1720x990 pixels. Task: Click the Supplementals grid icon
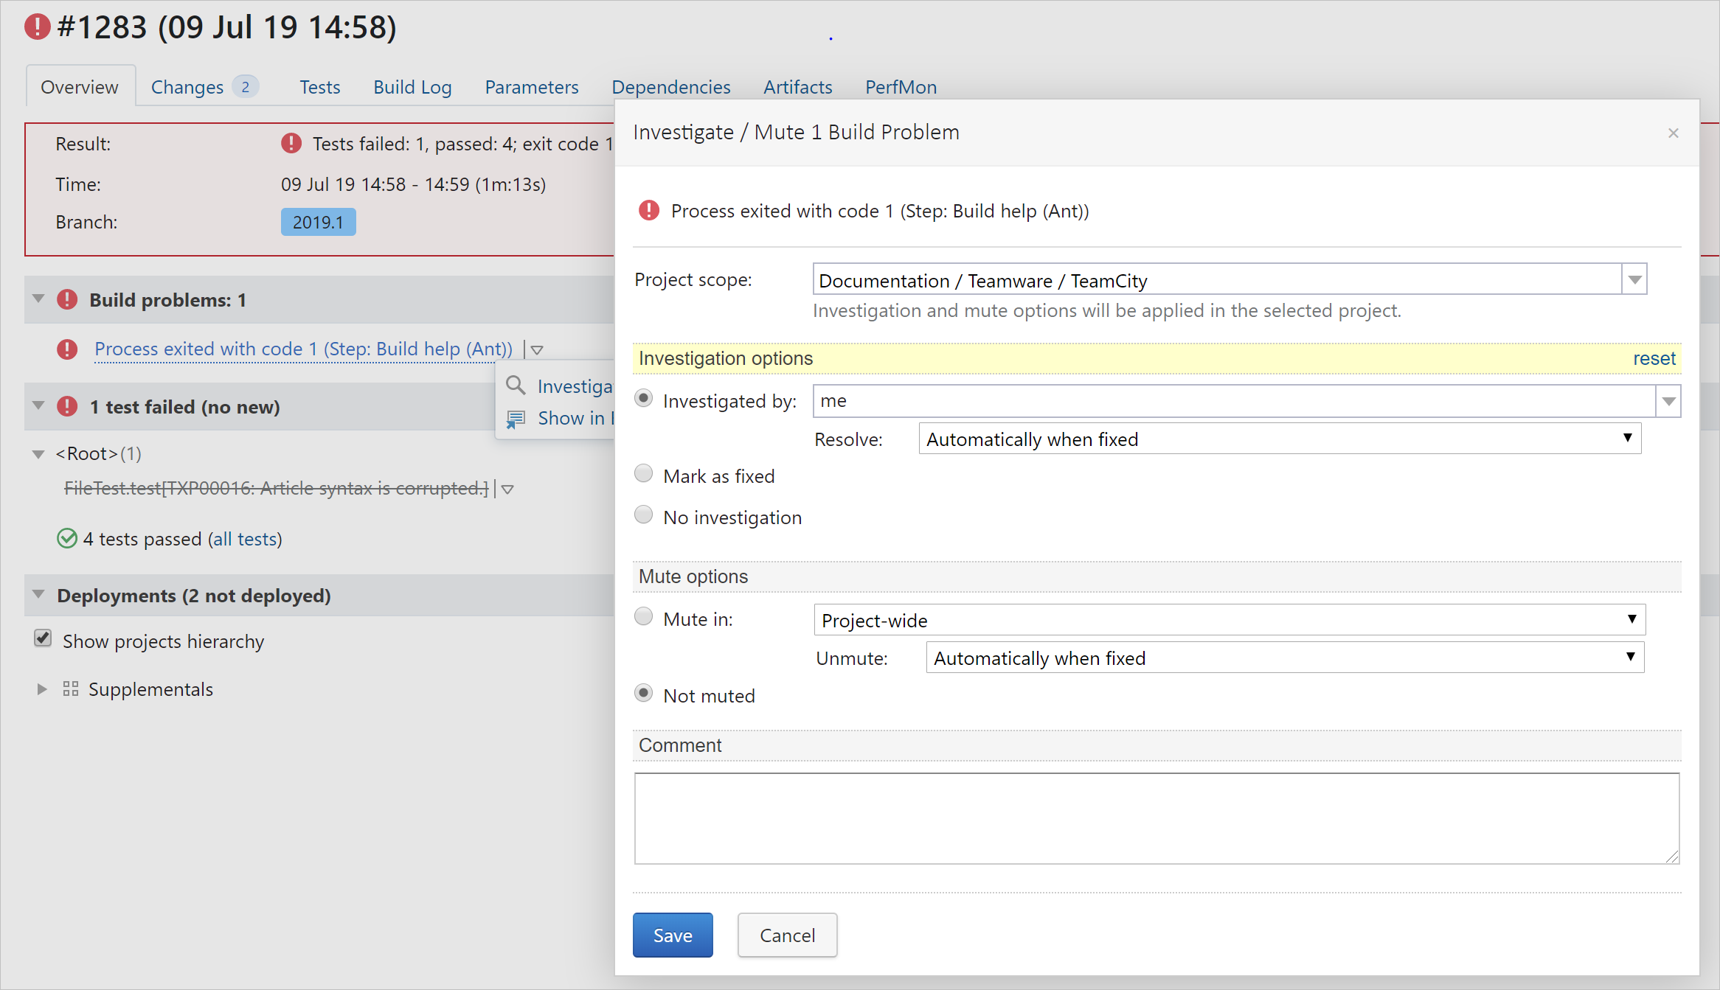click(69, 689)
